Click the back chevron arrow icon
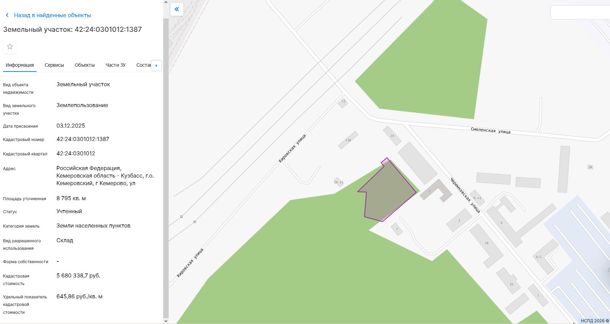The height and width of the screenshot is (324, 610). (7, 15)
